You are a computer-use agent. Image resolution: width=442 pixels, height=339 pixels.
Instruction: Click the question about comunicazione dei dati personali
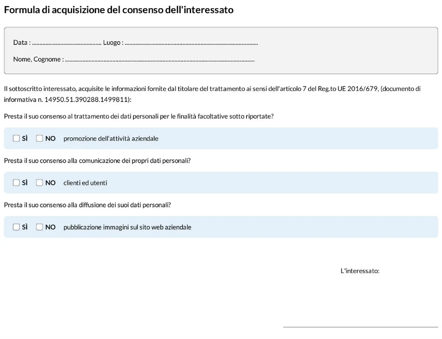tap(97, 161)
